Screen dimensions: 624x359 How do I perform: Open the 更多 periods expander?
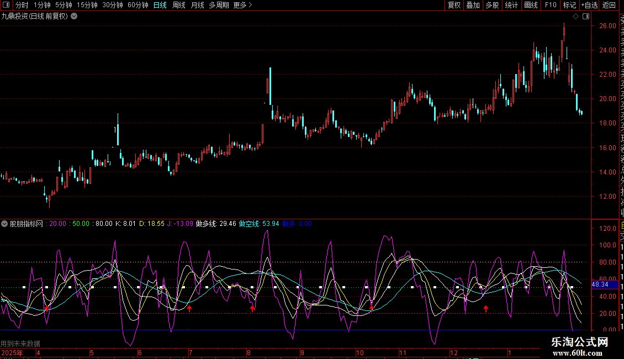[242, 5]
